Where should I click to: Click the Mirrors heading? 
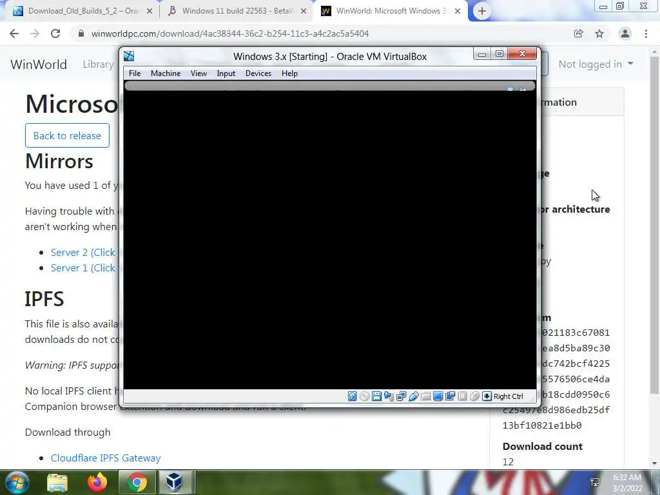[x=59, y=161]
